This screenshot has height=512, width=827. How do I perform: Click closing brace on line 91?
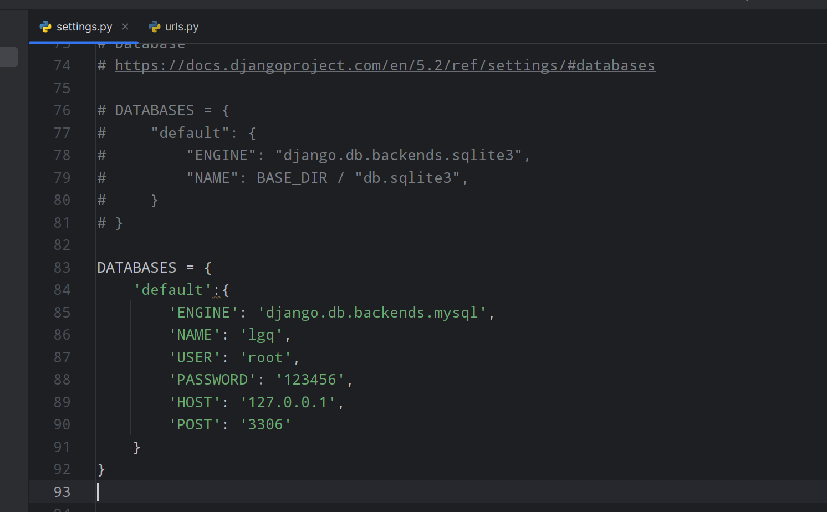click(137, 447)
